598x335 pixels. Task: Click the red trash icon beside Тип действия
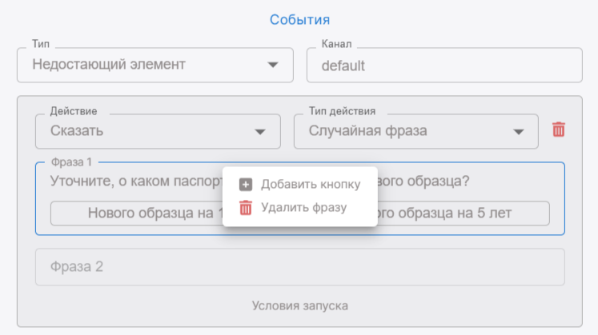click(558, 130)
